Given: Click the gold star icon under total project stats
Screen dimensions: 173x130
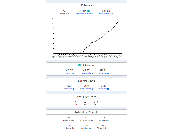Looking at the screenshot, I should pyautogui.click(x=85, y=104).
